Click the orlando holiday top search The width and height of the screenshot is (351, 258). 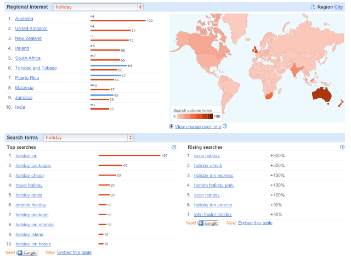pyautogui.click(x=31, y=205)
